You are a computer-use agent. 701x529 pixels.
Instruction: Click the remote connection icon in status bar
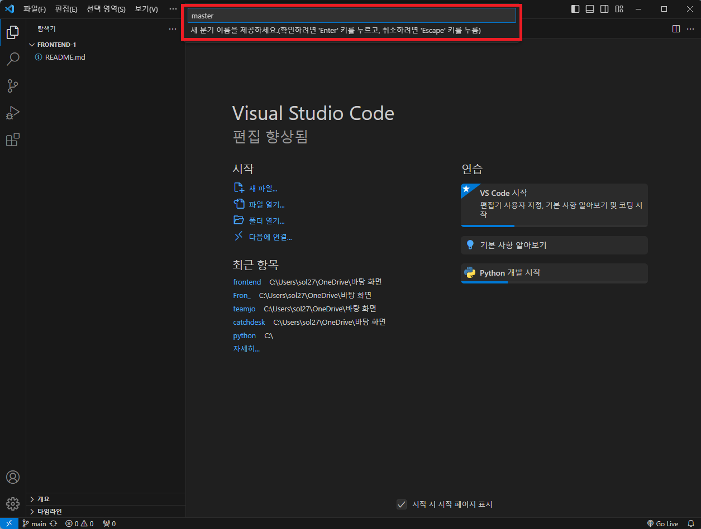[x=9, y=523]
